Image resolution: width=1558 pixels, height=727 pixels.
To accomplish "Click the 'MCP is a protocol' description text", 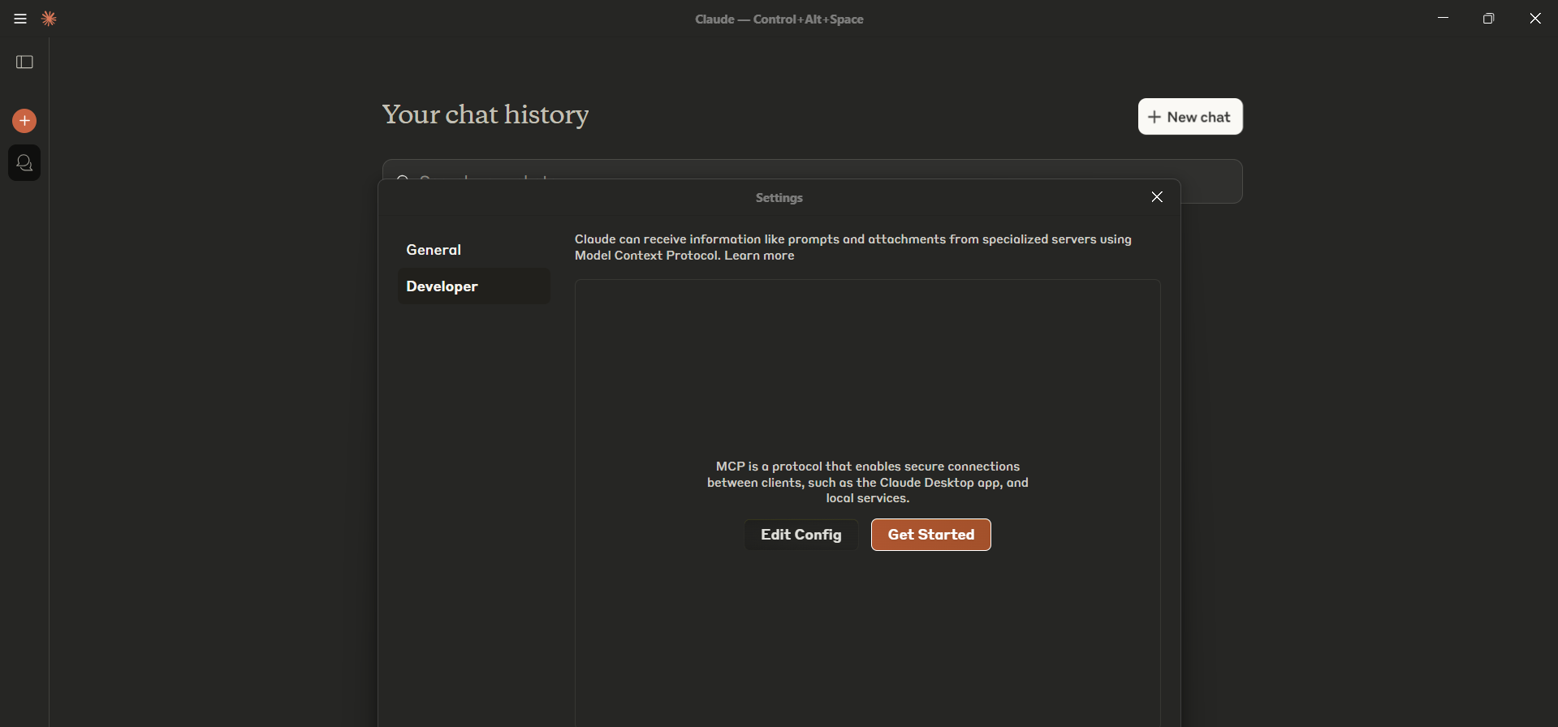I will [868, 482].
